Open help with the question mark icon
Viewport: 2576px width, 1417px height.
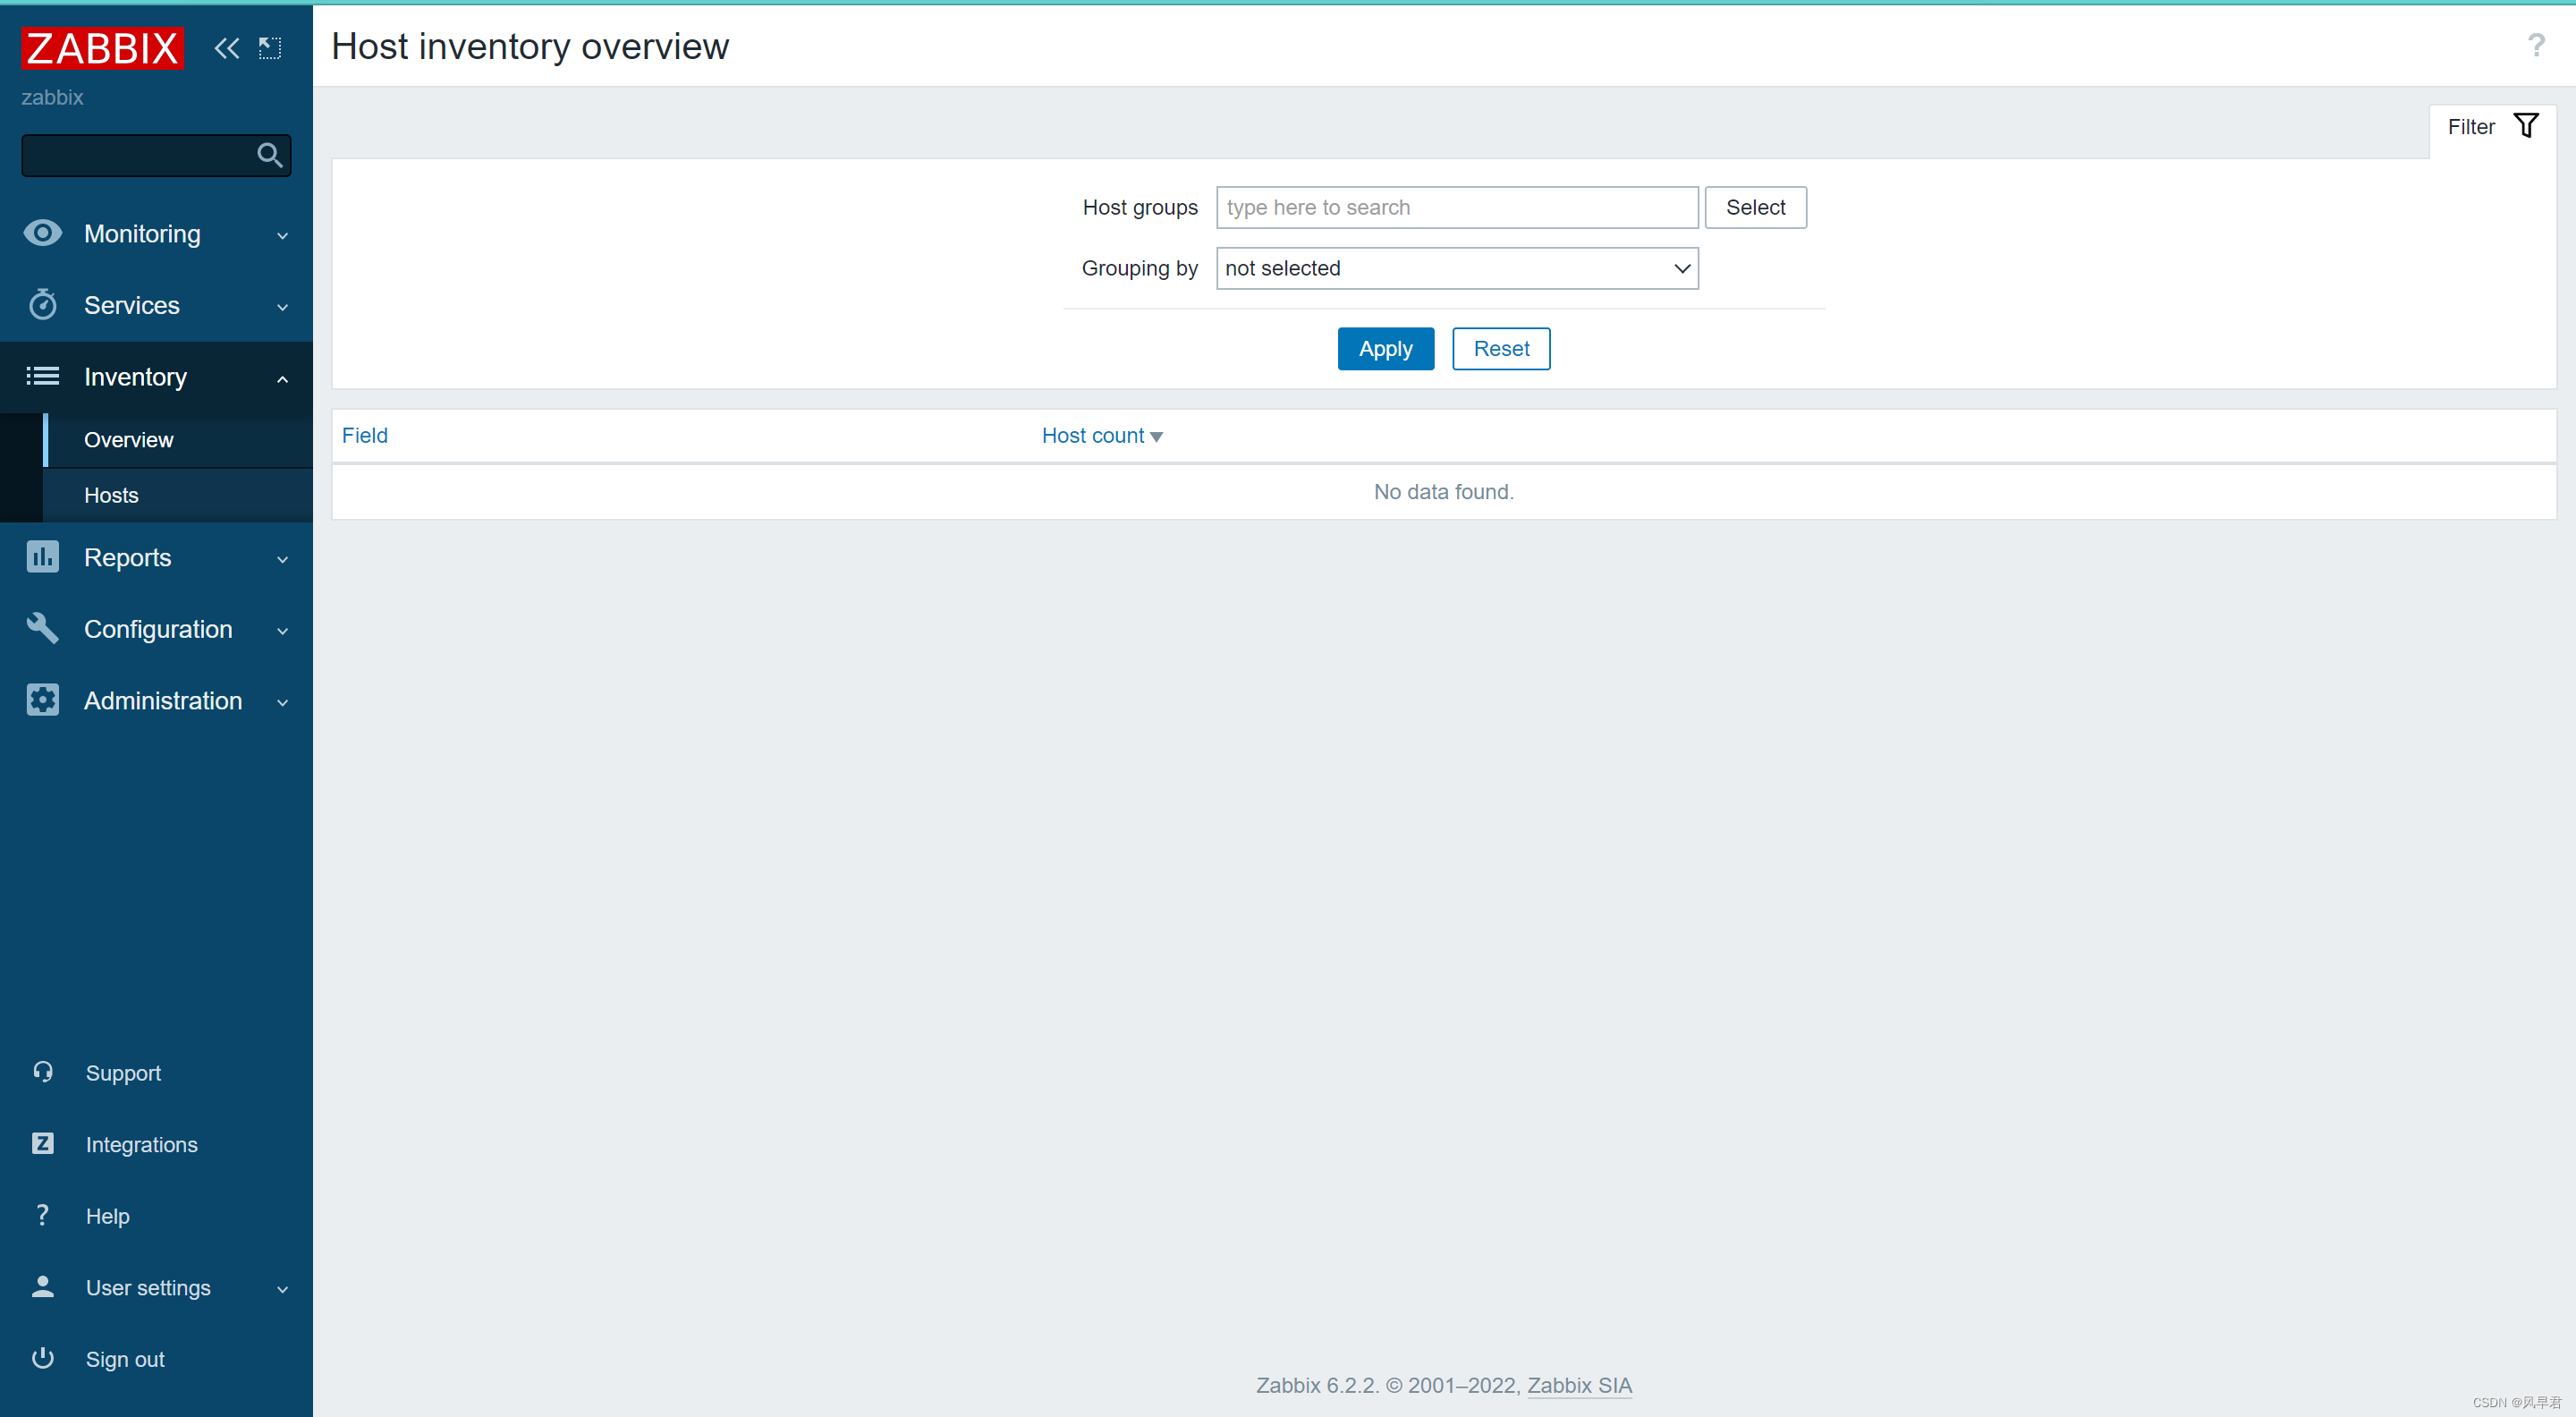coord(42,1215)
